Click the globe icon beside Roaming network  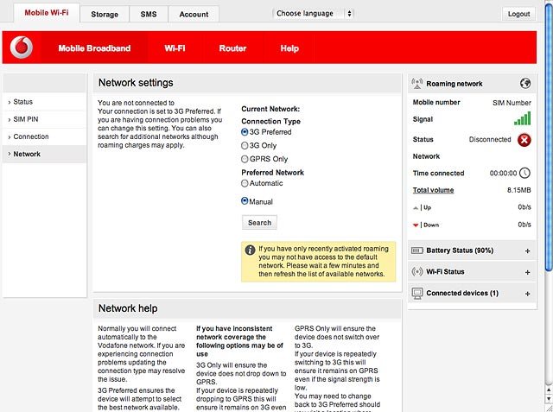coord(525,84)
